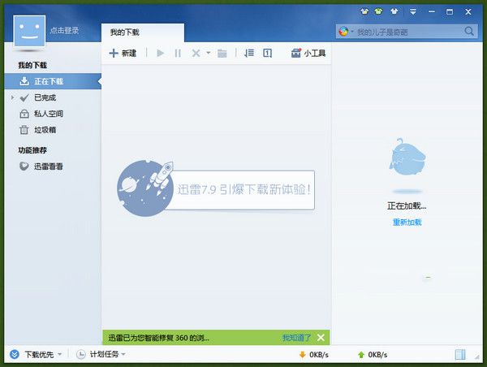Click the search box in the top right

pos(407,32)
